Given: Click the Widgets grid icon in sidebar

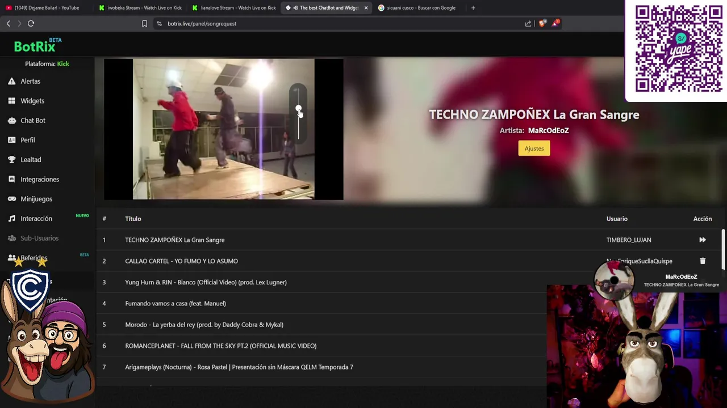Looking at the screenshot, I should (x=11, y=101).
